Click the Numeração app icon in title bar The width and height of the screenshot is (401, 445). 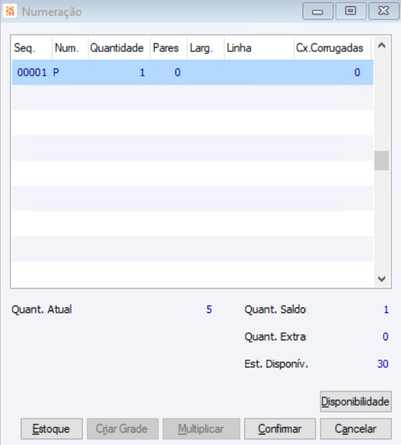(10, 11)
